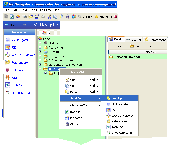
Task: Select Send To in the context menu
Action: pyautogui.click(x=80, y=98)
